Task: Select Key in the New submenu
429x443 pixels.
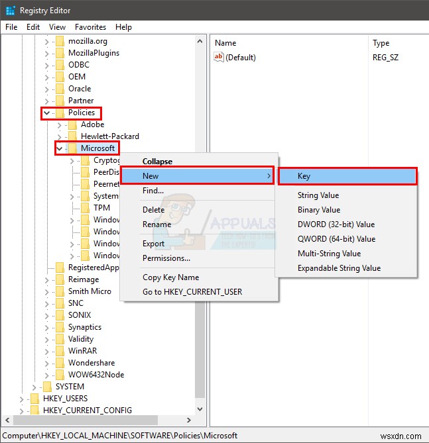Action: (x=347, y=176)
